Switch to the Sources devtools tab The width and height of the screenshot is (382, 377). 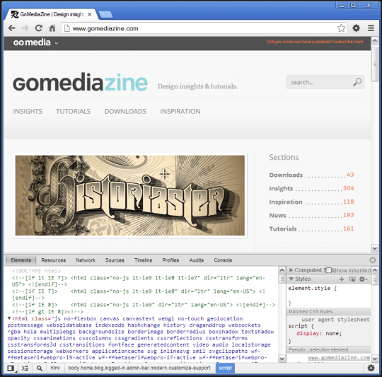(x=115, y=260)
